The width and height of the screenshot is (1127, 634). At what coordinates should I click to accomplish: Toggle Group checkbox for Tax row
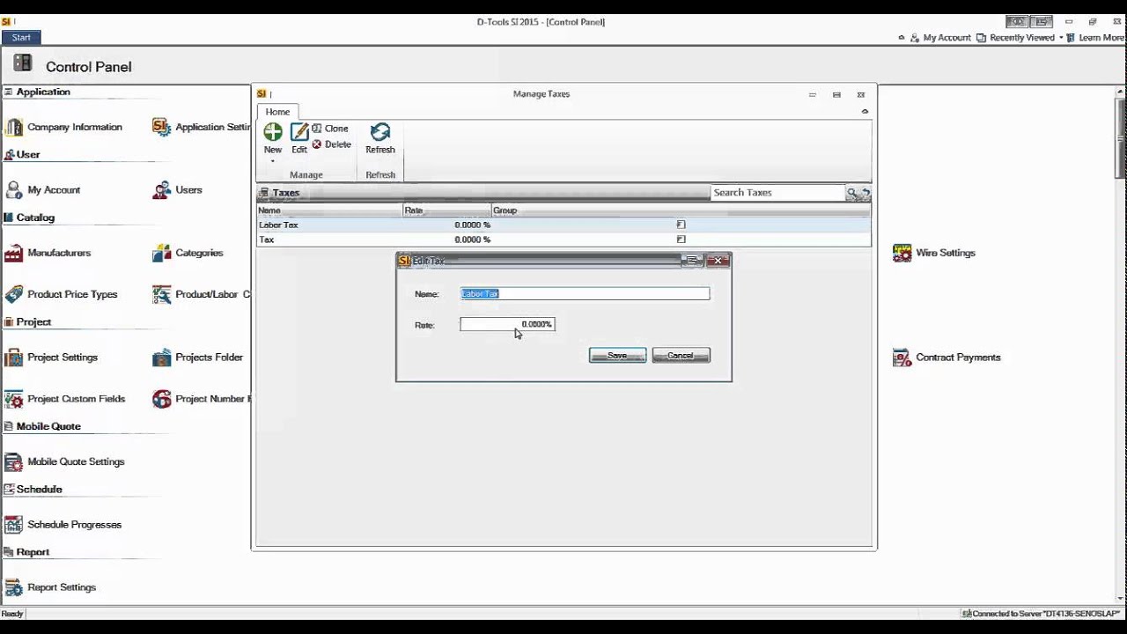pos(681,240)
